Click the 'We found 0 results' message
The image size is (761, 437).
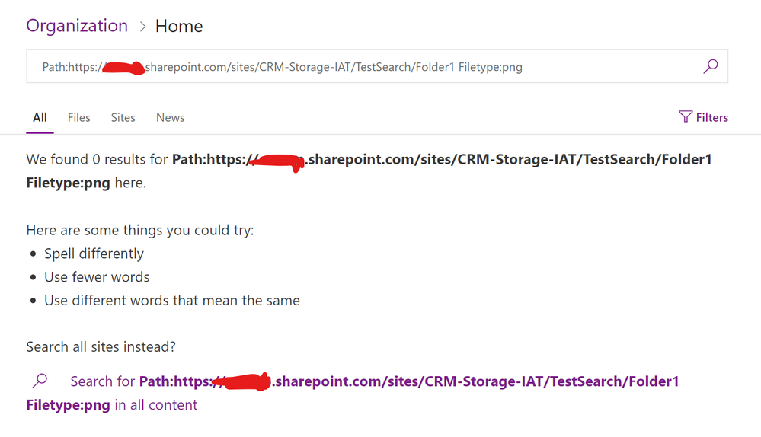click(369, 171)
